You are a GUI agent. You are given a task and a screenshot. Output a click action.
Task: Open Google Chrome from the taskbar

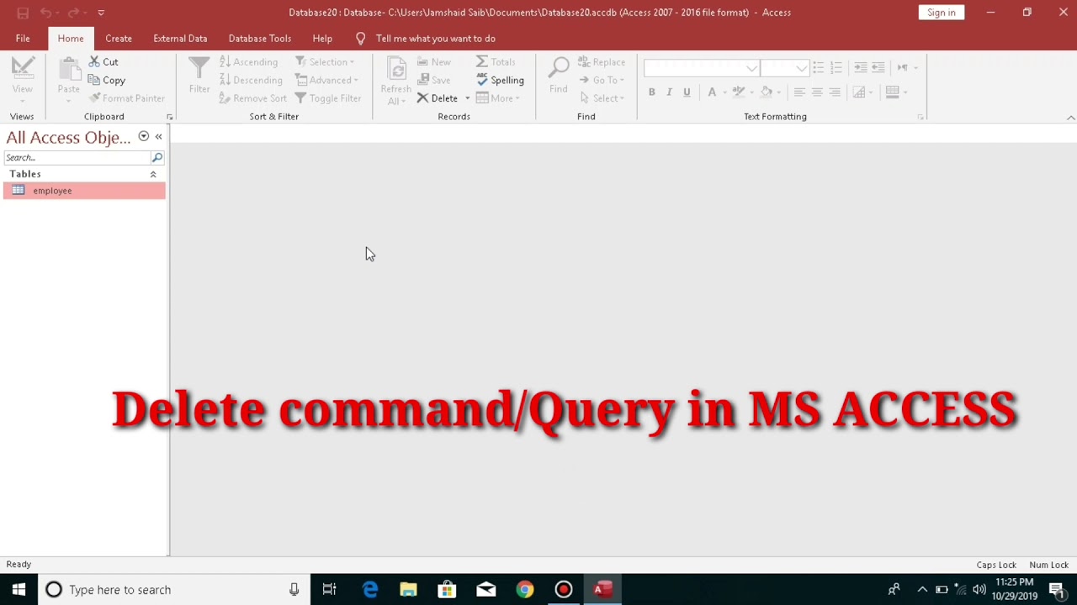(x=525, y=590)
